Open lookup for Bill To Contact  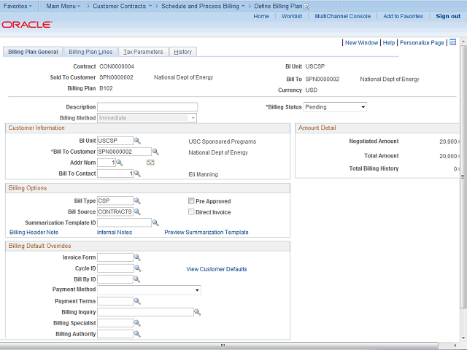coord(137,174)
